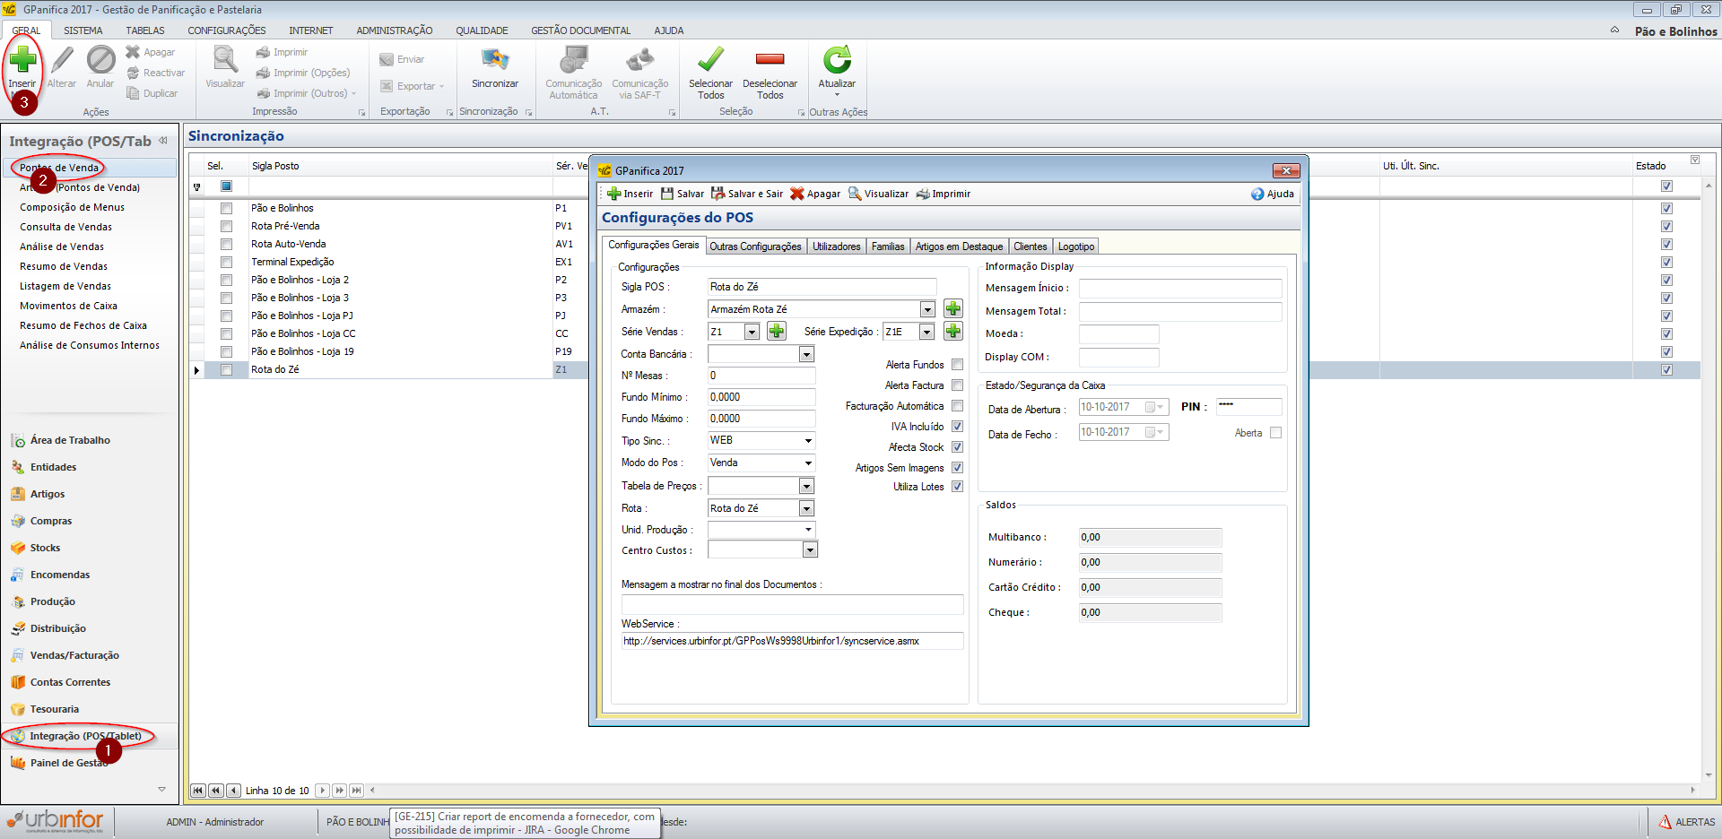
Task: Click the main grid's vertical scrollbar
Action: (1708, 484)
